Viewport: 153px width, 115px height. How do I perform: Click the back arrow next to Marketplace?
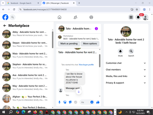click(x=5, y=25)
